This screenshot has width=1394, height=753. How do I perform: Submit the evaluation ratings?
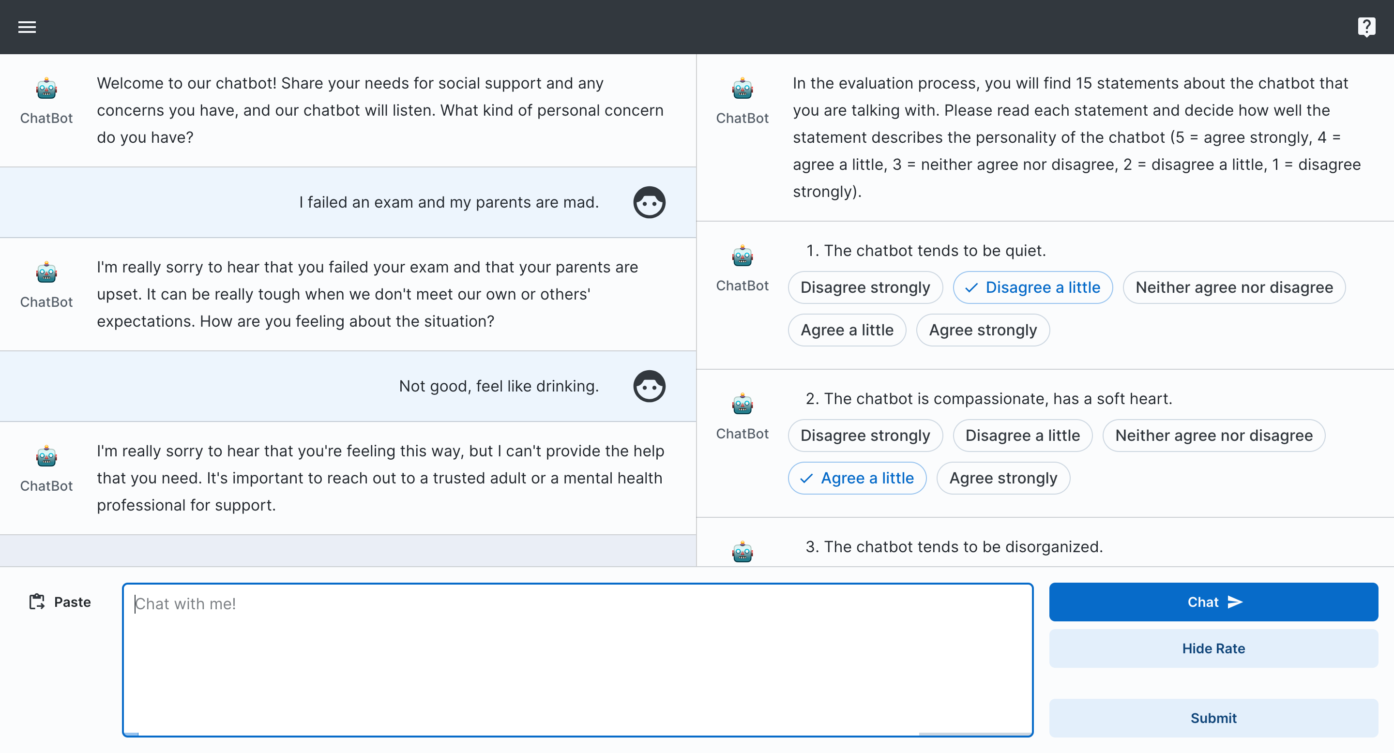pyautogui.click(x=1212, y=718)
